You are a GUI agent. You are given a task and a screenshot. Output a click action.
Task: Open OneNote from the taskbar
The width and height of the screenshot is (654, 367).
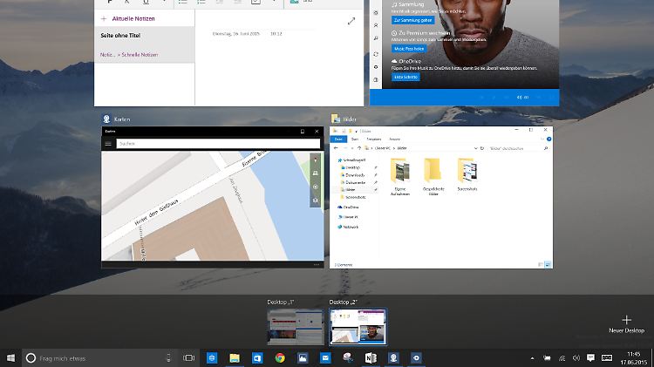[371, 357]
